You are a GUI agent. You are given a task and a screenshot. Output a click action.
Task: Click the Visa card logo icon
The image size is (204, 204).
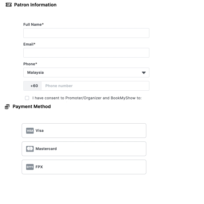30,131
